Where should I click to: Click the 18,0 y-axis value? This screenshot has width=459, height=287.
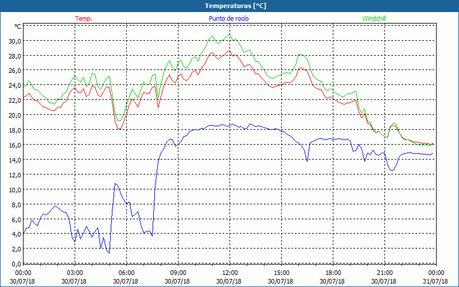(x=15, y=130)
